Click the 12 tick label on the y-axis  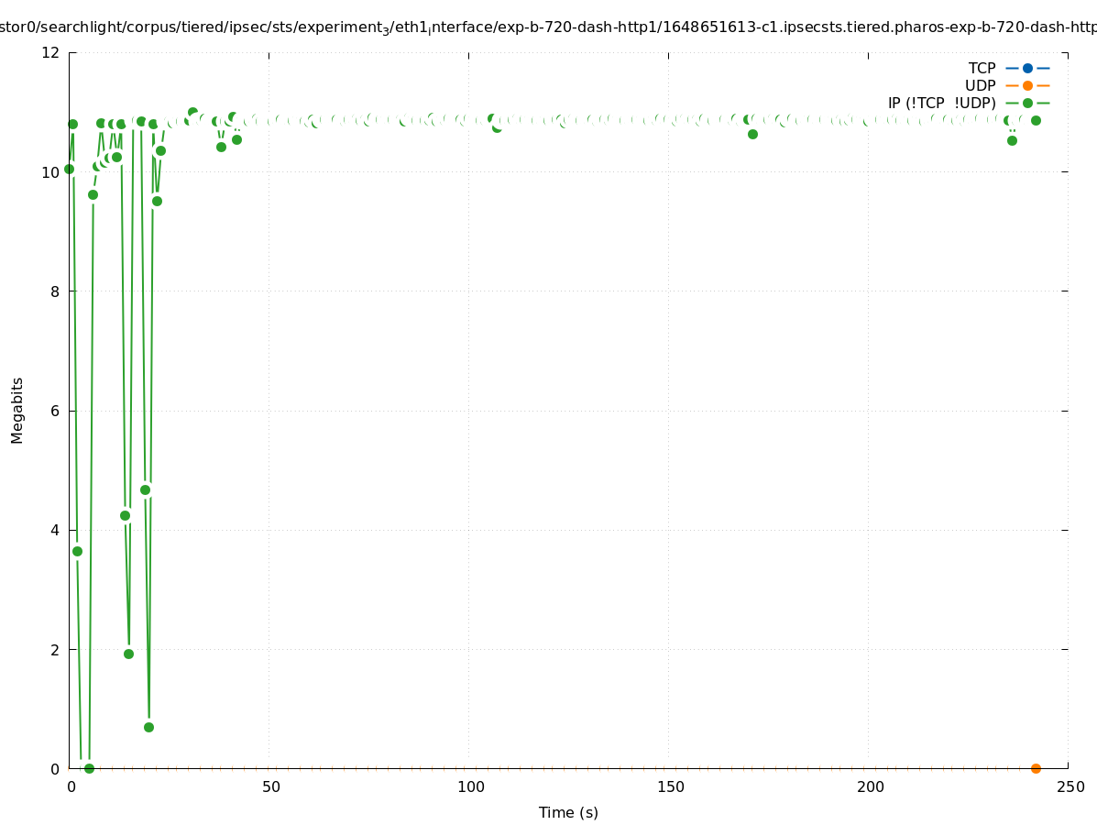pos(51,52)
